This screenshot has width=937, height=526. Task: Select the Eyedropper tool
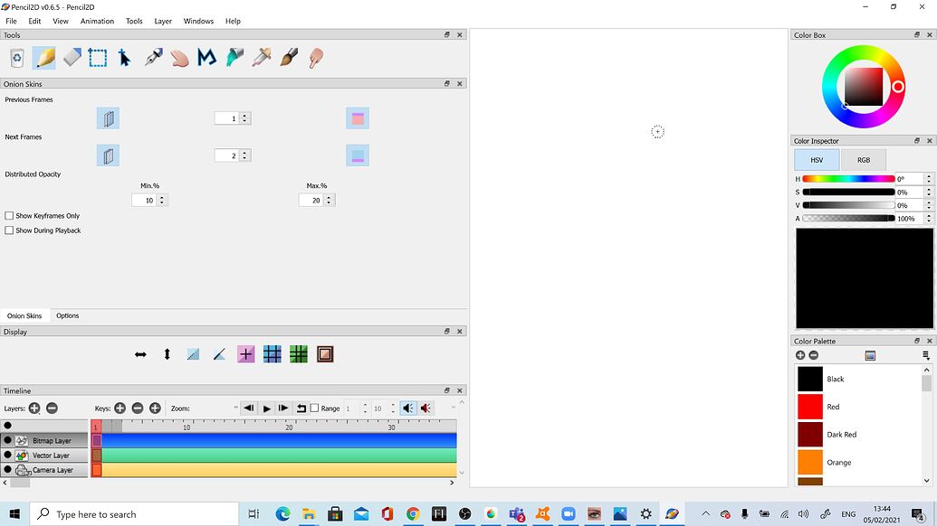262,58
